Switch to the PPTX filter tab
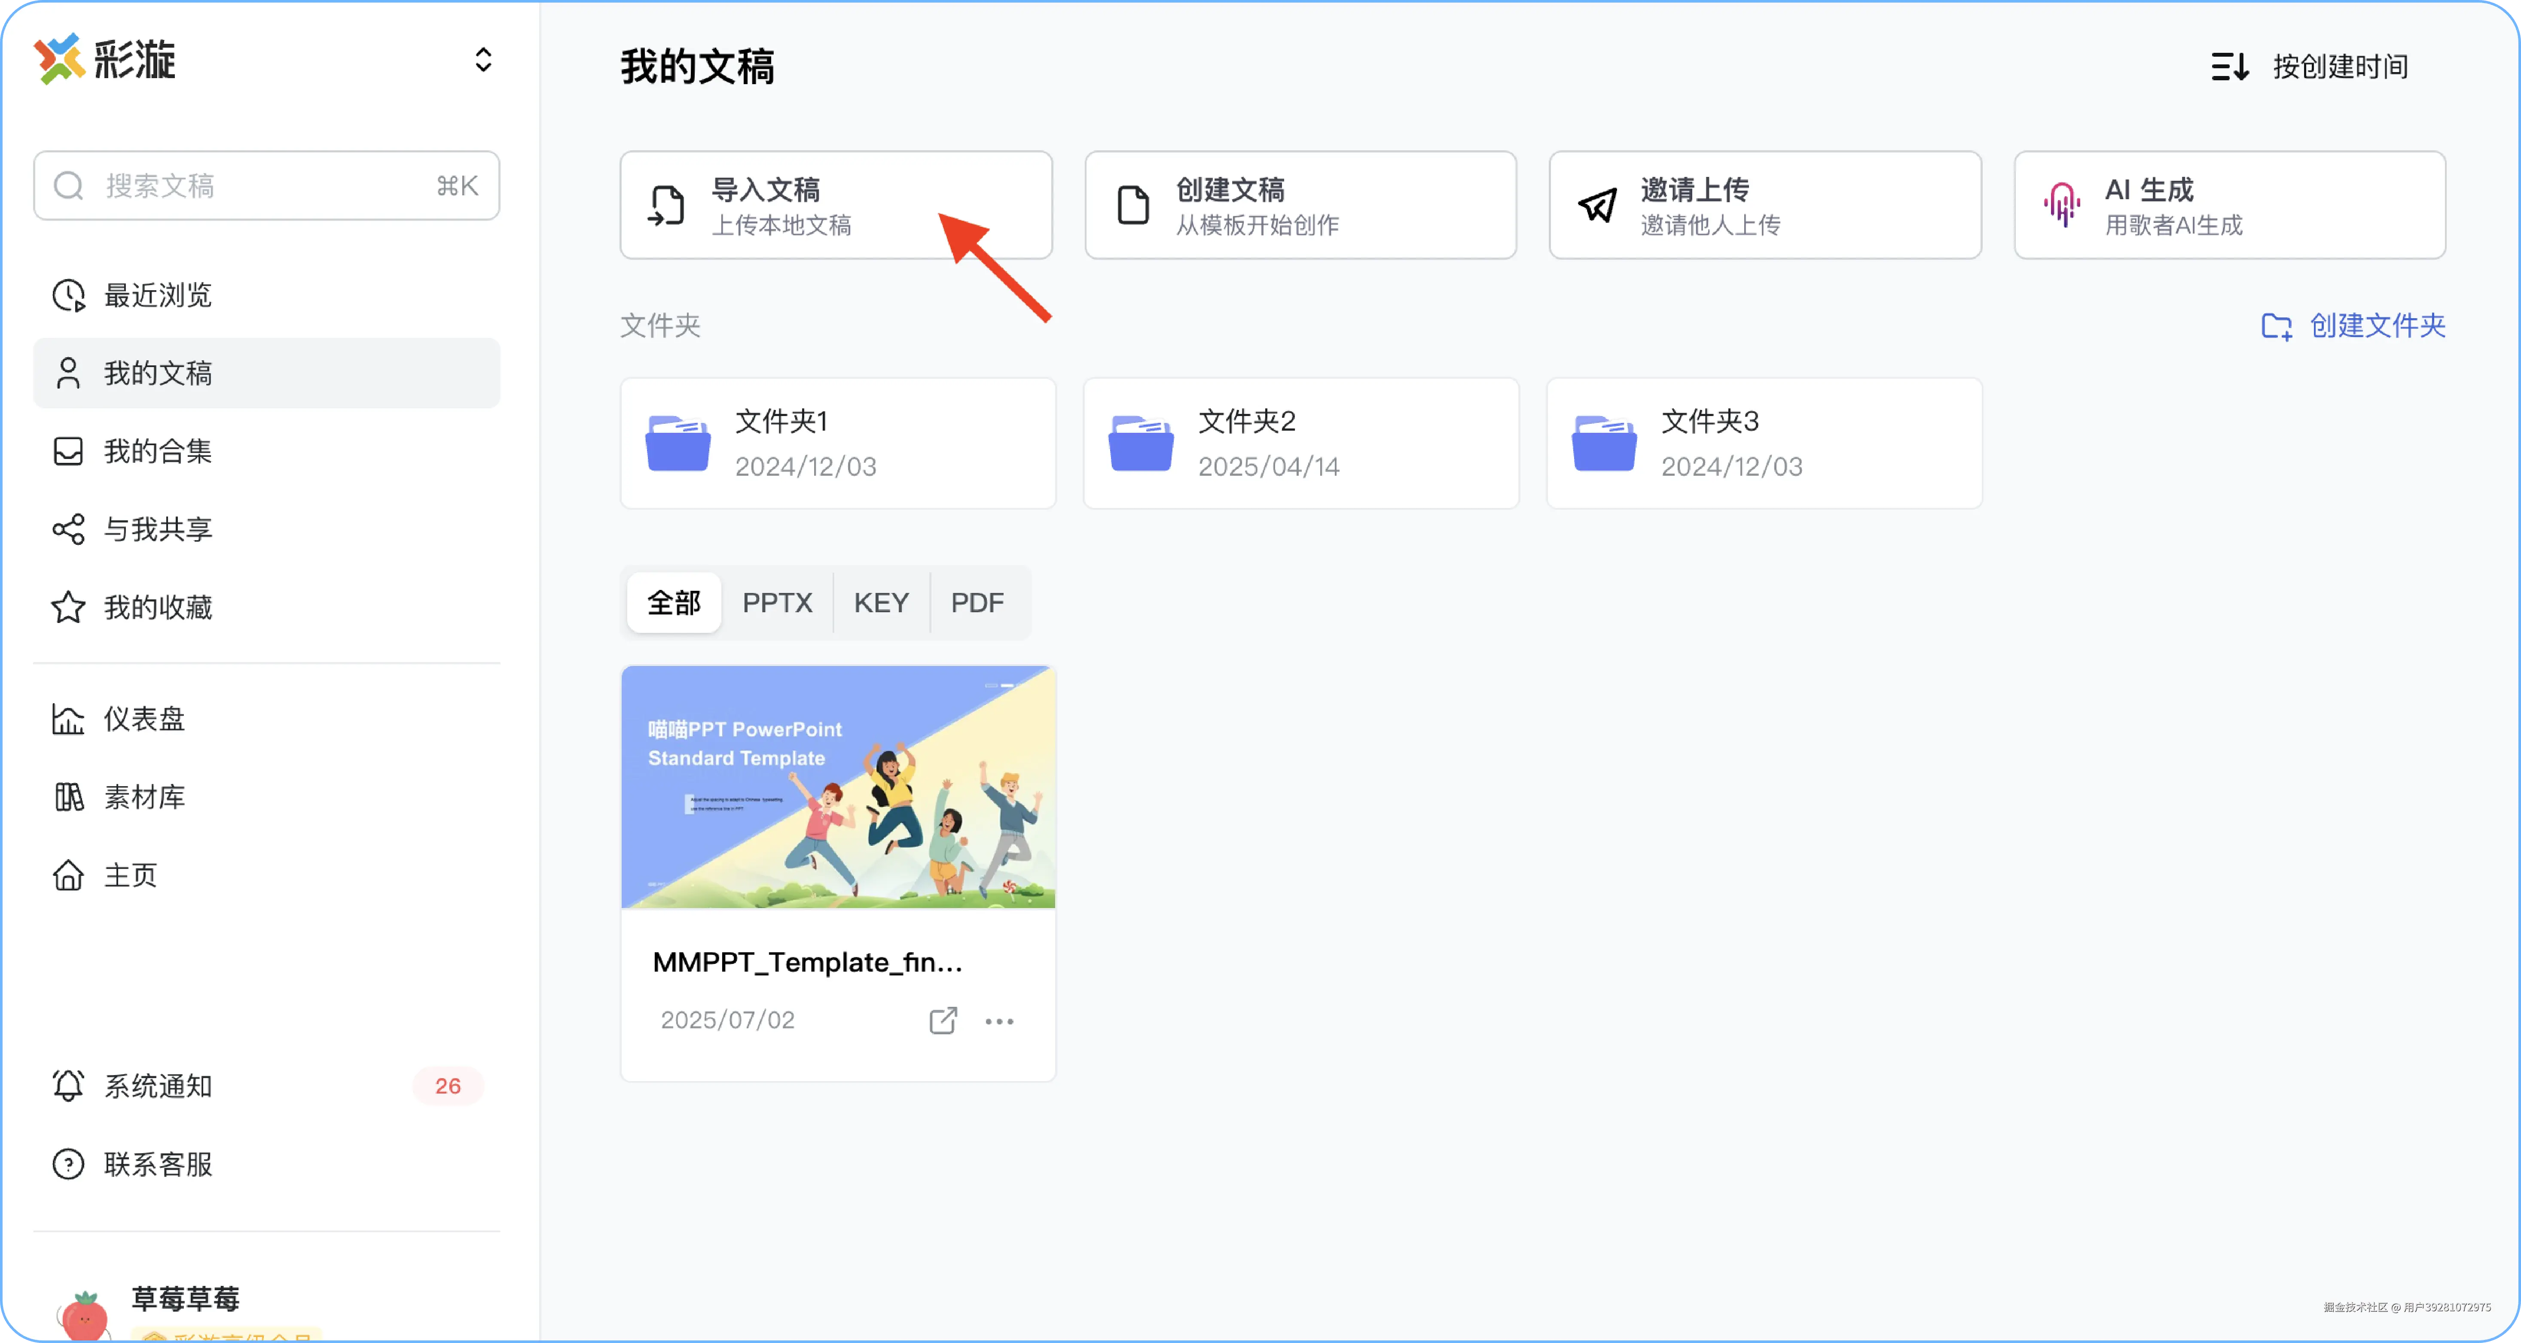The height and width of the screenshot is (1343, 2521). (x=777, y=602)
